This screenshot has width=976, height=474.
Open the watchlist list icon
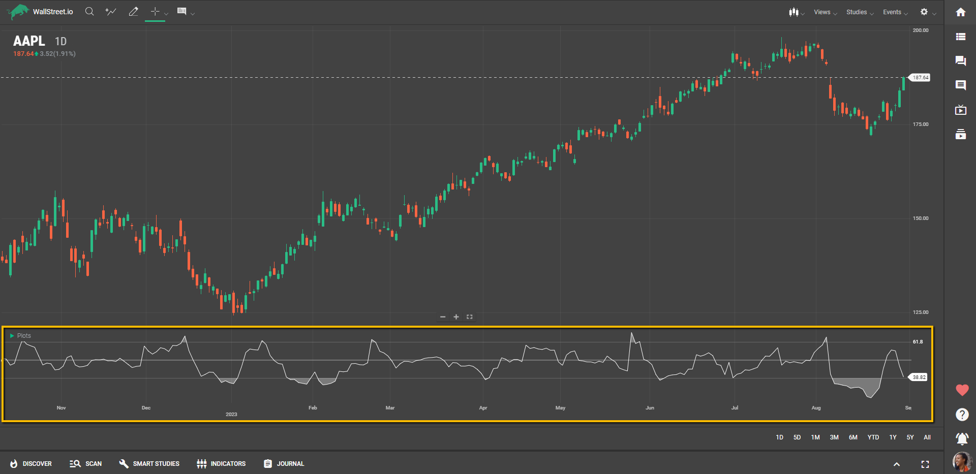coord(960,37)
